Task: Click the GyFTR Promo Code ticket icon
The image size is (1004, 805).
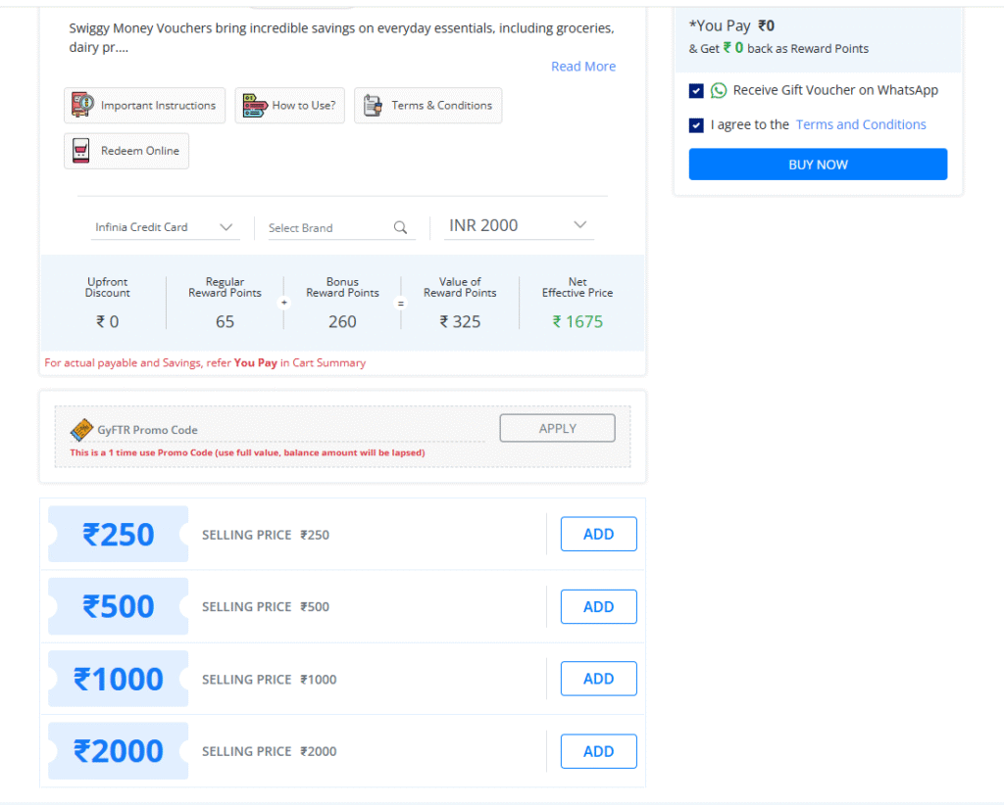Action: tap(82, 429)
